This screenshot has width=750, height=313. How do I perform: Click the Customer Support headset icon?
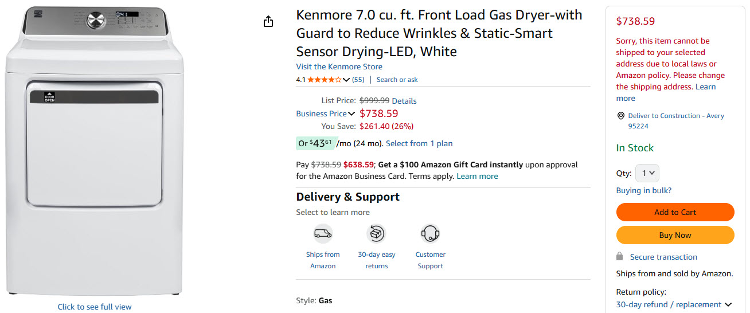click(430, 234)
